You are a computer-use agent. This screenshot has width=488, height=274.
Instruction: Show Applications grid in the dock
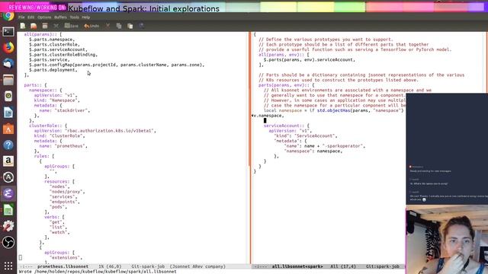coord(8,266)
